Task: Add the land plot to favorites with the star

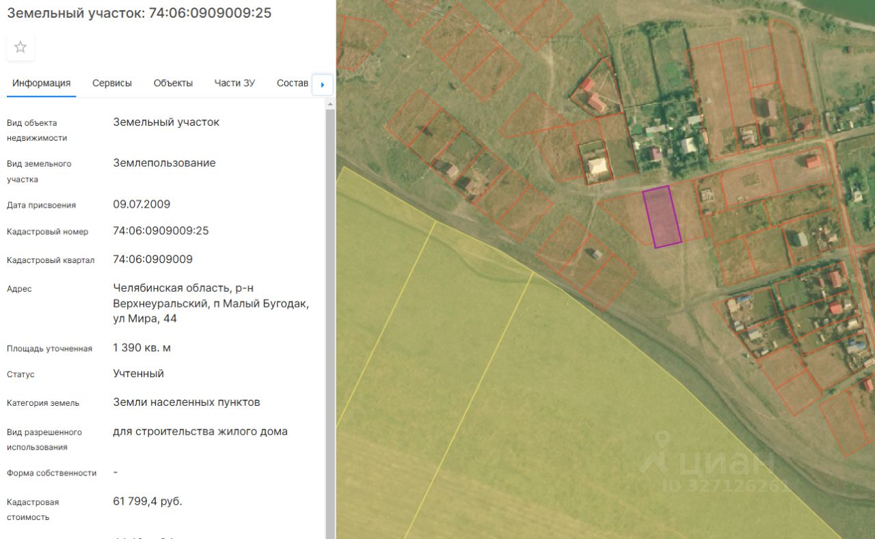Action: [21, 47]
